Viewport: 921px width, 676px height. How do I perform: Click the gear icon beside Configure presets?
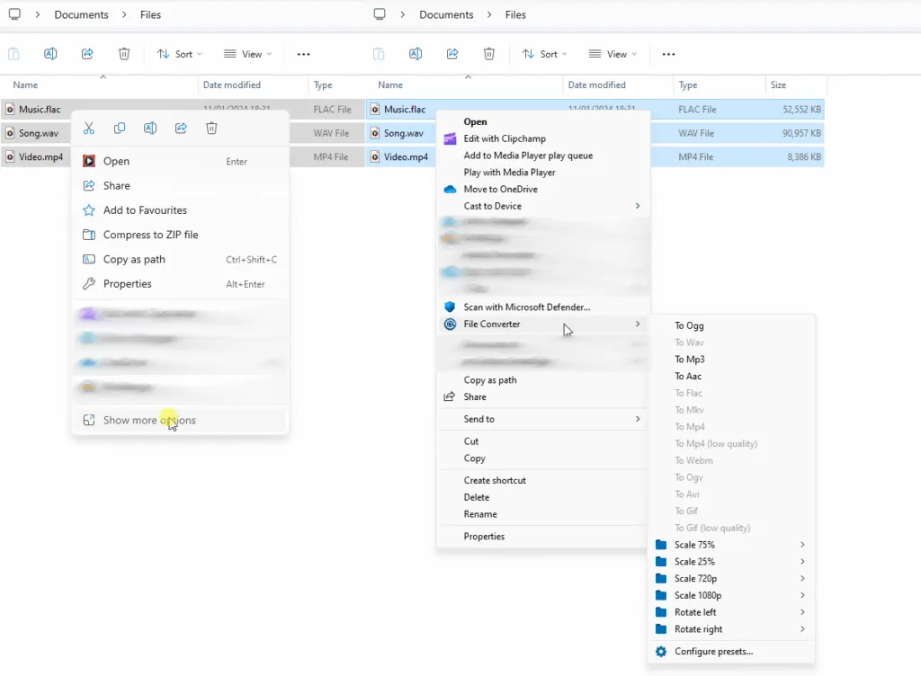pyautogui.click(x=661, y=651)
